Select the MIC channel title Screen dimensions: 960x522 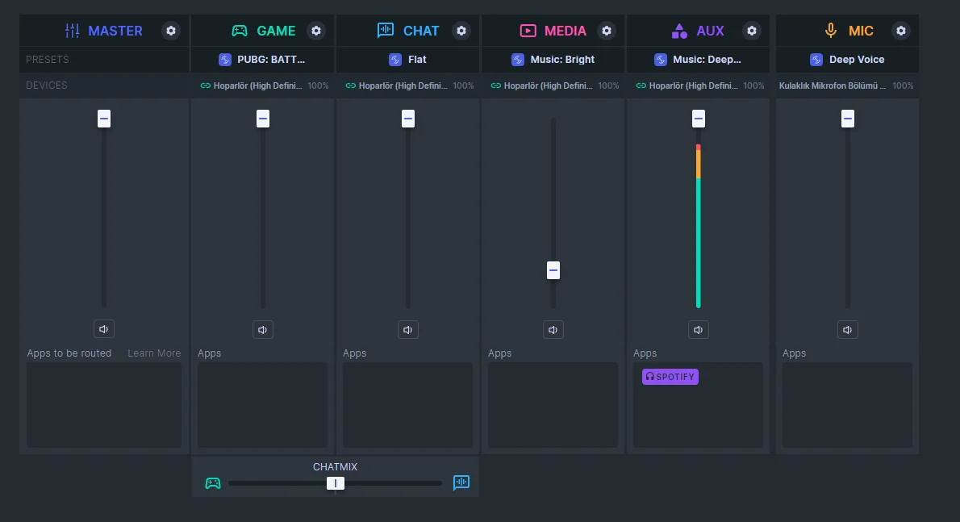tap(861, 31)
